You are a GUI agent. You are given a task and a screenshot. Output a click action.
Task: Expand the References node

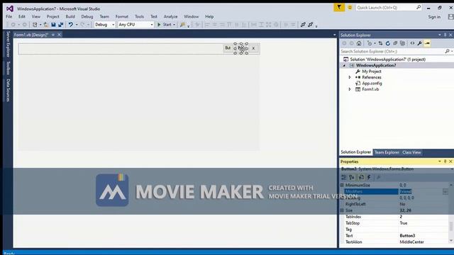tap(350, 77)
